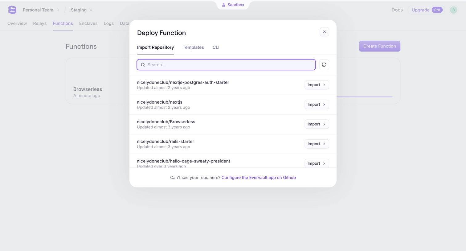The image size is (466, 251).
Task: Open the Personal Team switcher
Action: pos(41,10)
